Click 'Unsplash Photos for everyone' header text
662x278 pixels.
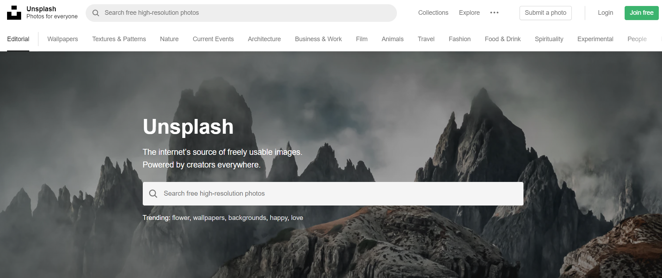point(52,13)
